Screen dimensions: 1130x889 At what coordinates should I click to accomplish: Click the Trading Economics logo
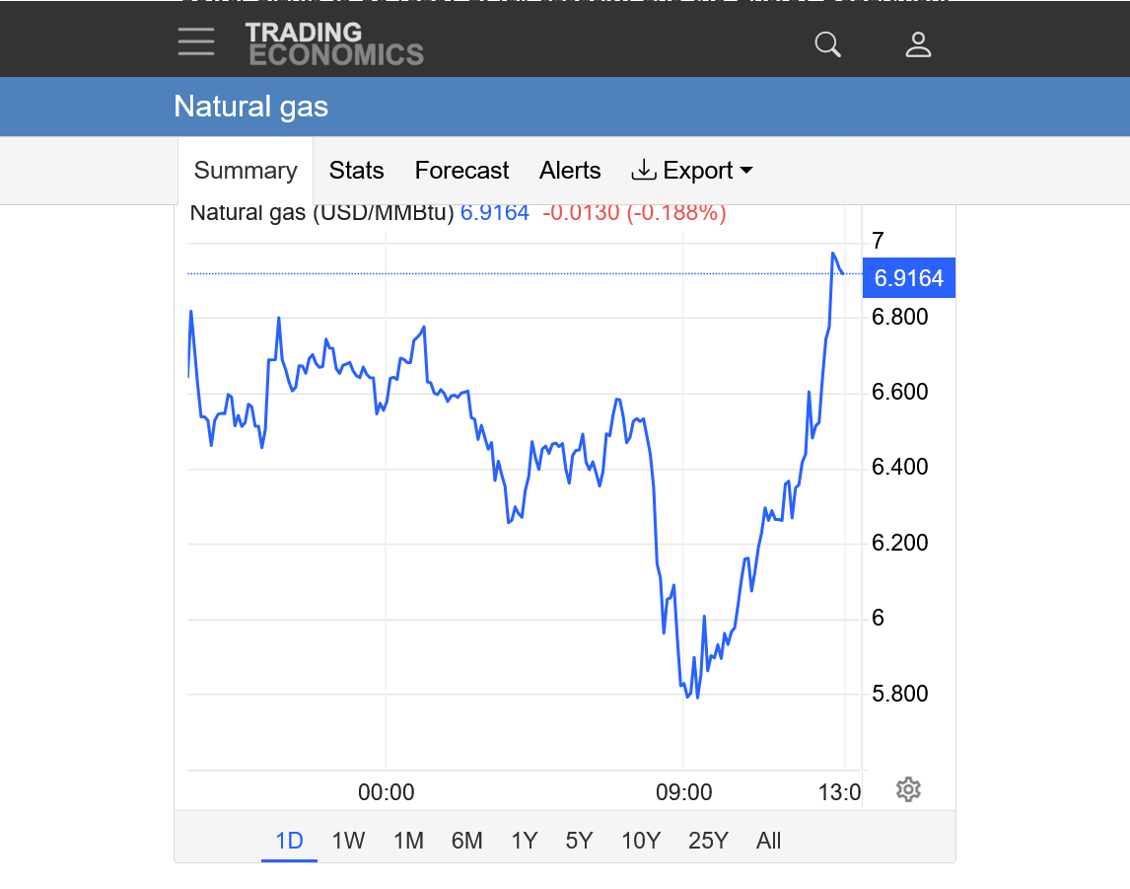coord(334,44)
